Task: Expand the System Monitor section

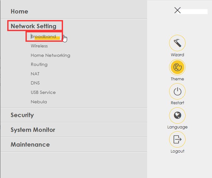Action: click(33, 130)
